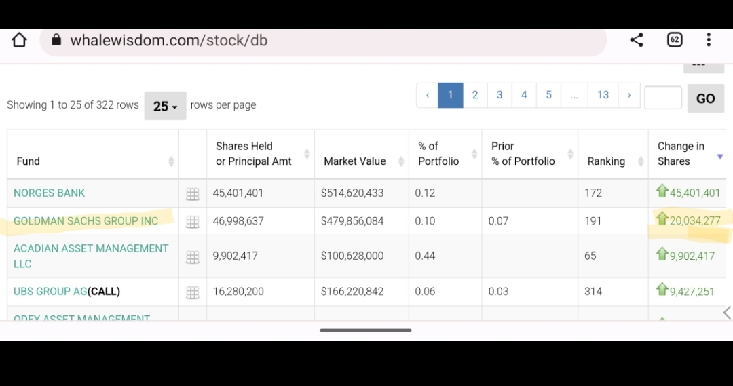Open the tab switcher showing 62
The height and width of the screenshot is (386, 733).
coord(674,40)
